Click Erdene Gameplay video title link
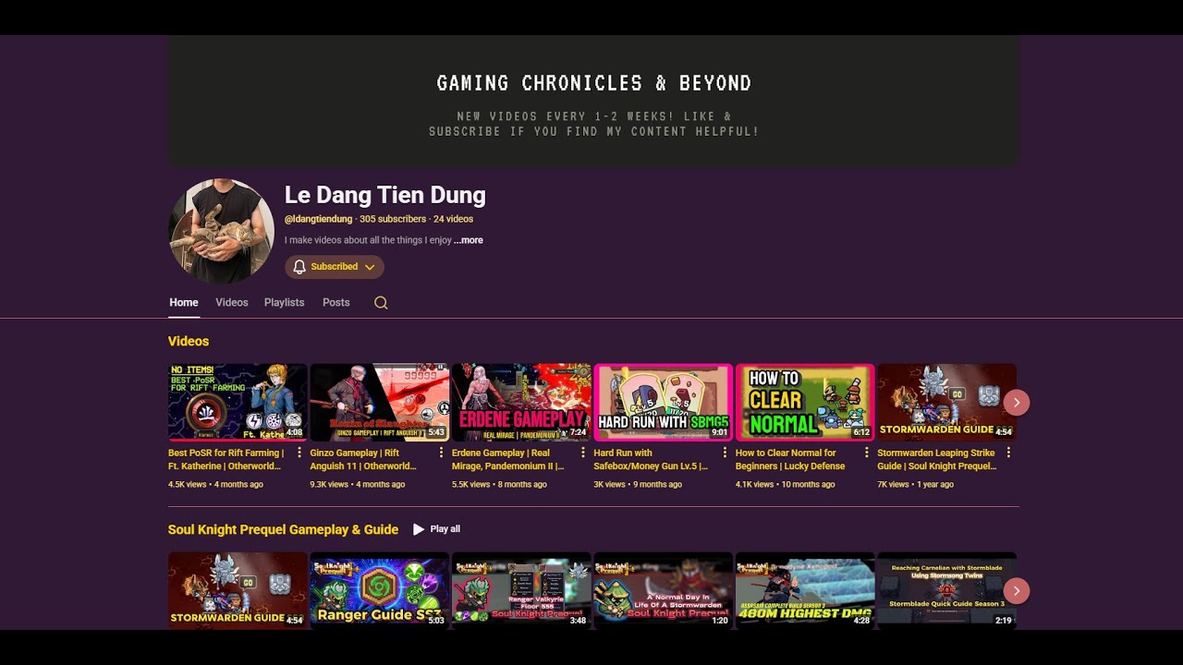 tap(507, 460)
